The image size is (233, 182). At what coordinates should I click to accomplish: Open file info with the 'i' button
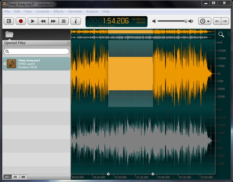(x=76, y=21)
